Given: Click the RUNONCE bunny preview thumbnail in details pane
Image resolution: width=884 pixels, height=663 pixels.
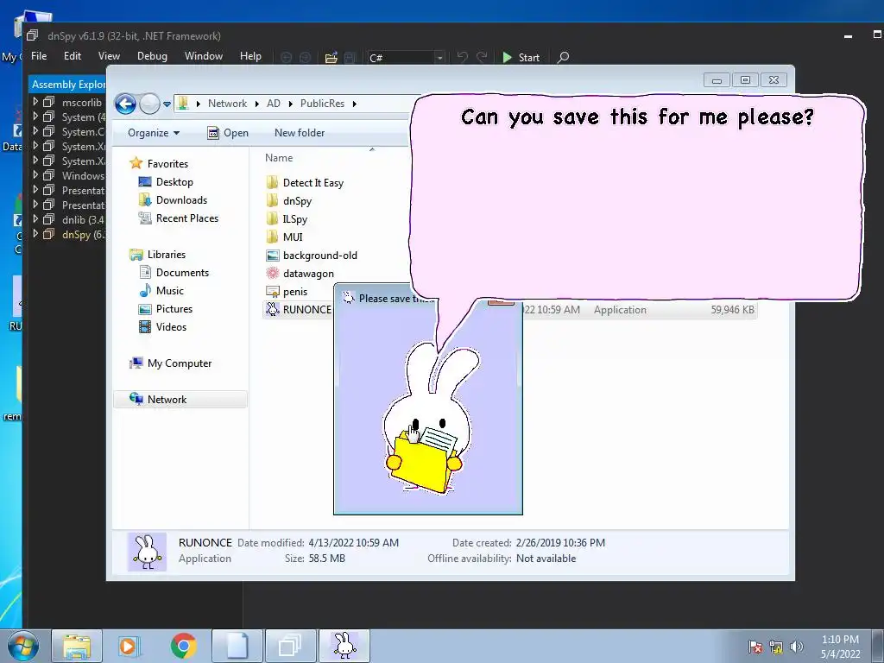Looking at the screenshot, I should [x=147, y=552].
